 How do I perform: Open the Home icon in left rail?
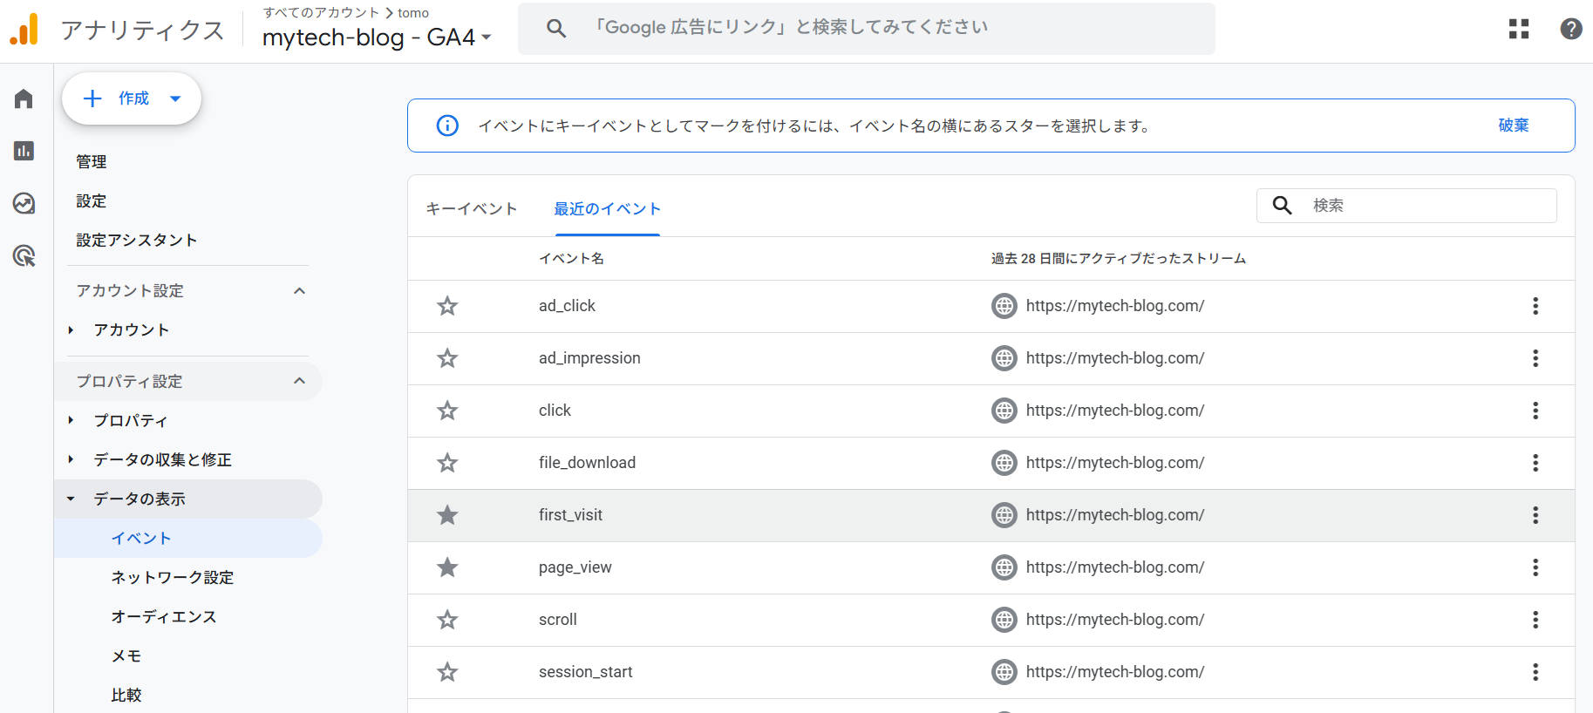click(24, 98)
